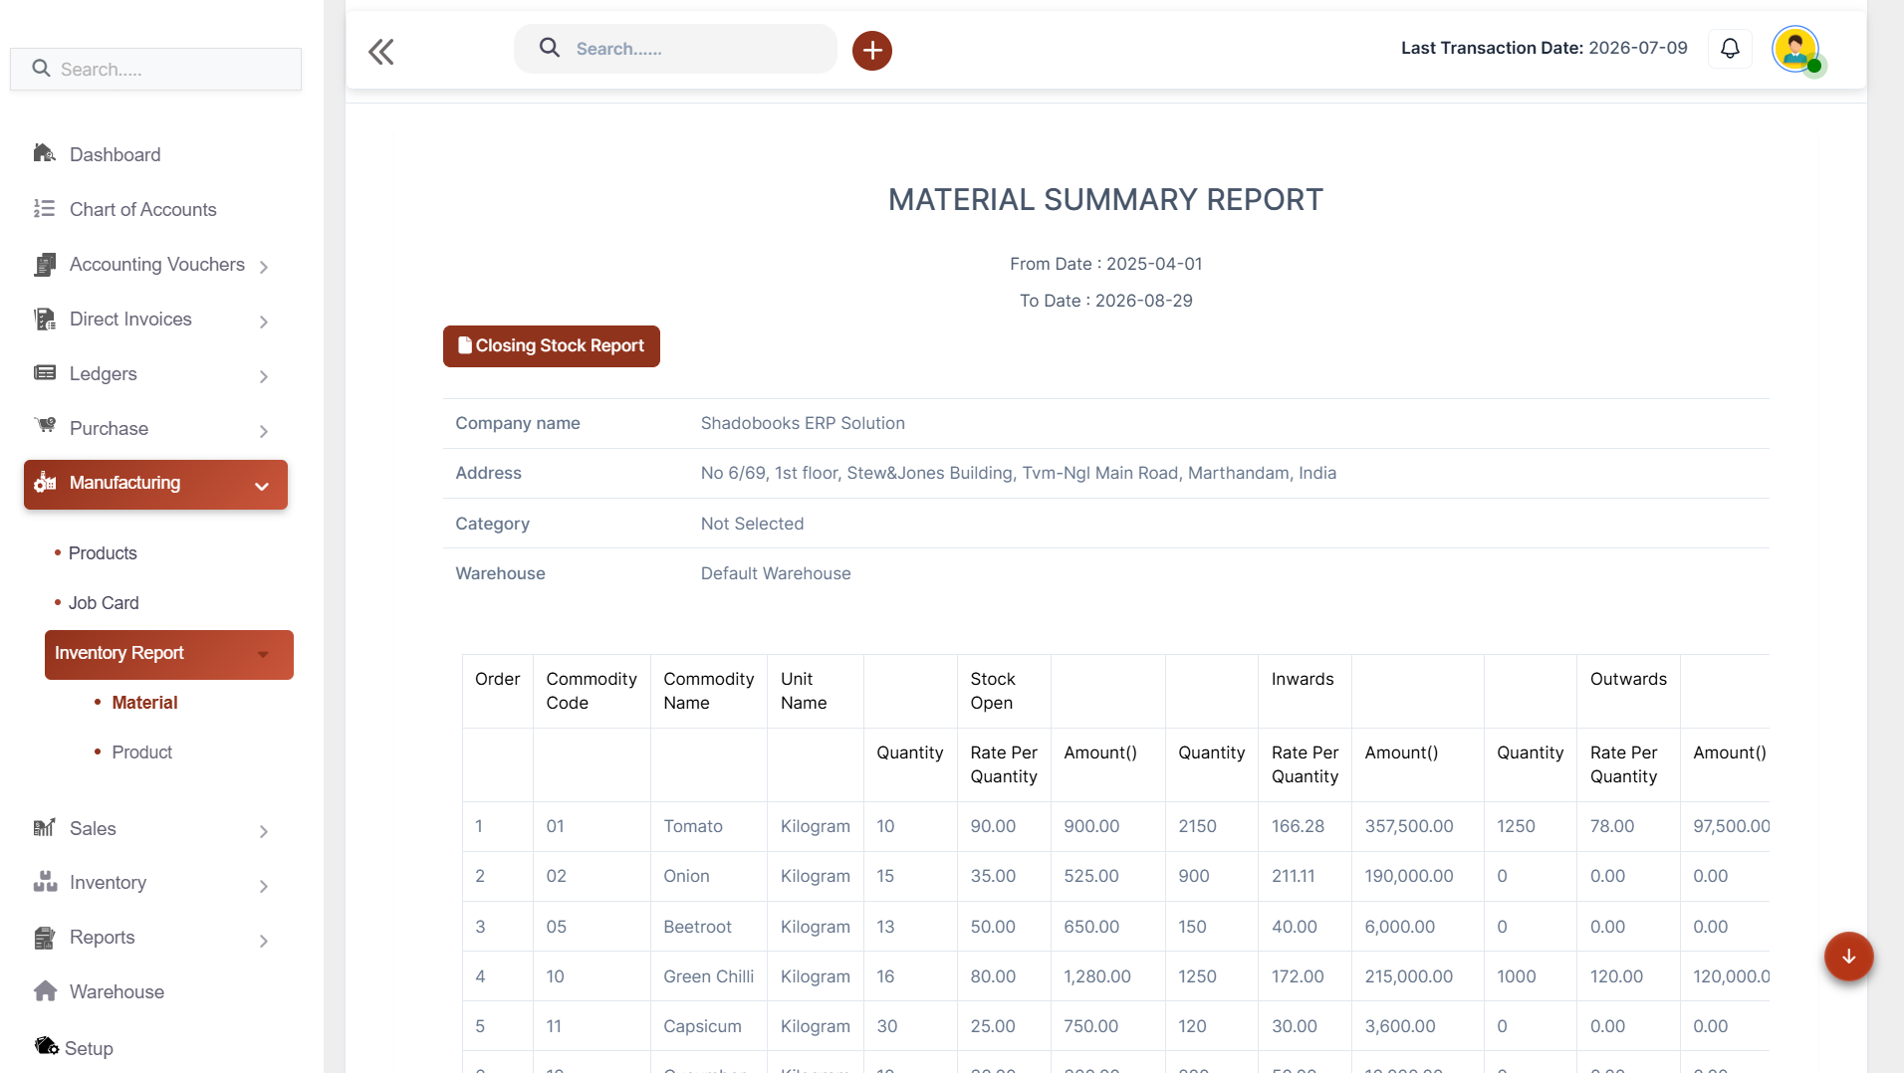
Task: Click the Manufacturing factory icon
Action: click(x=45, y=483)
